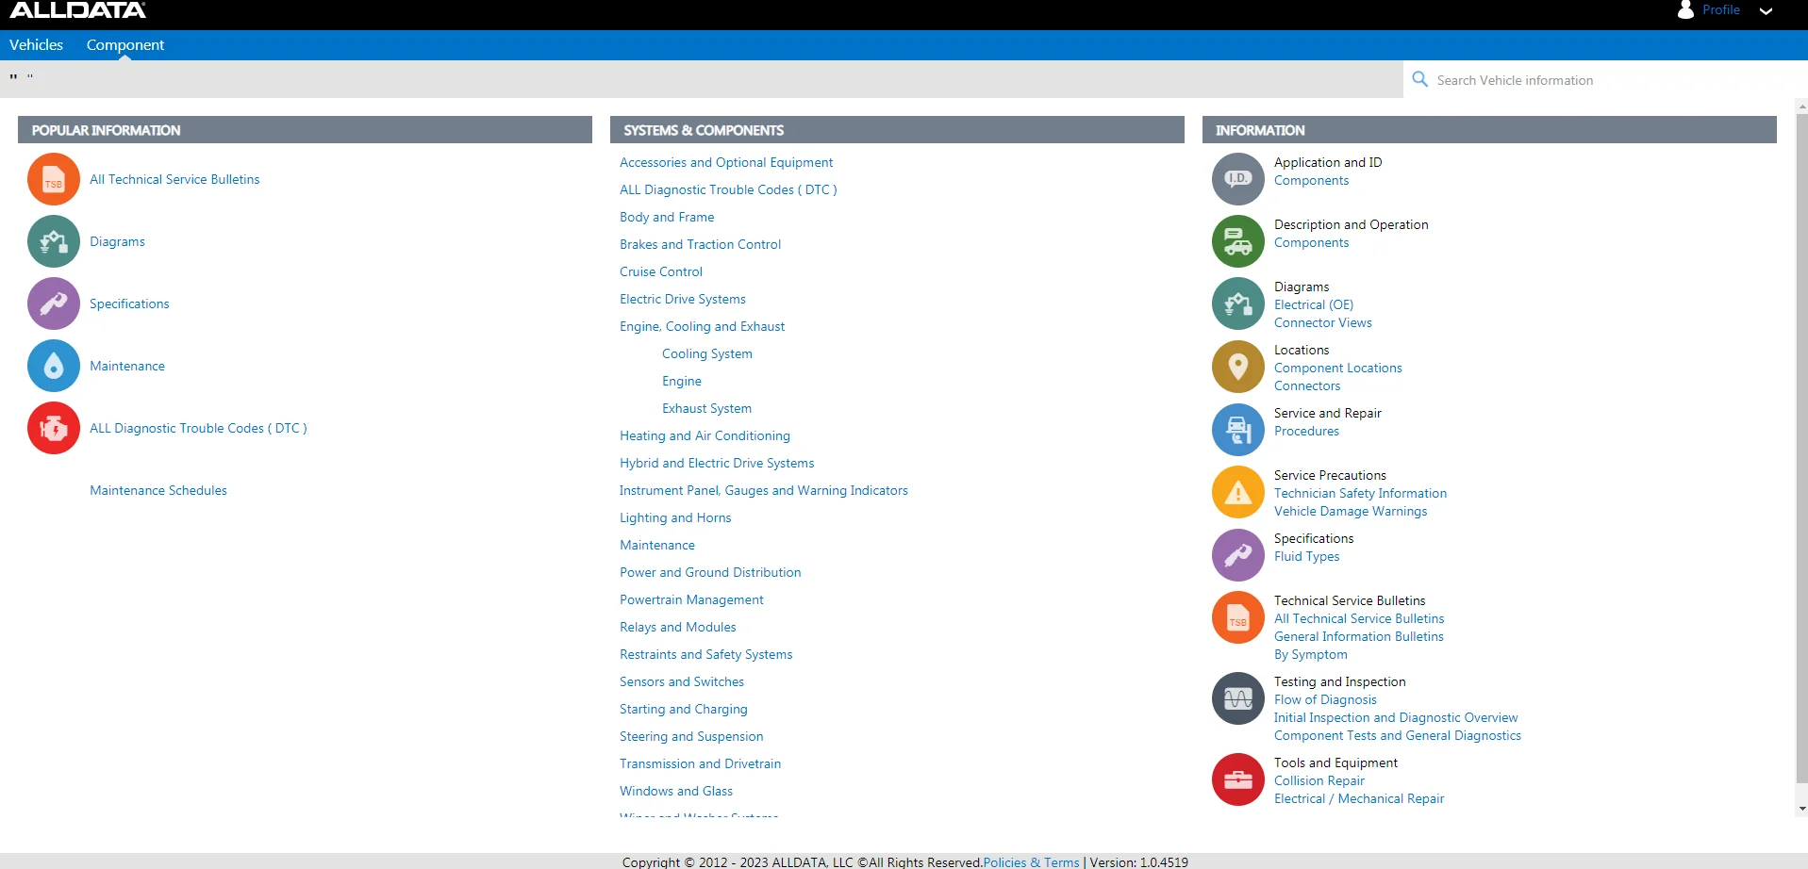Open All Technical Service Bulletins in Popular Information
This screenshot has width=1808, height=869.
174,179
